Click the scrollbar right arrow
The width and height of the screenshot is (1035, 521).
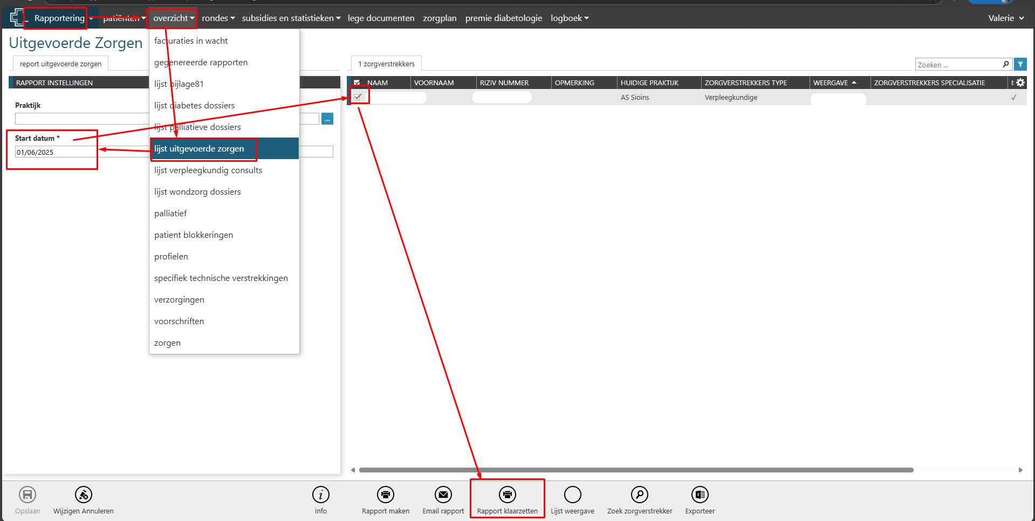click(x=1020, y=470)
